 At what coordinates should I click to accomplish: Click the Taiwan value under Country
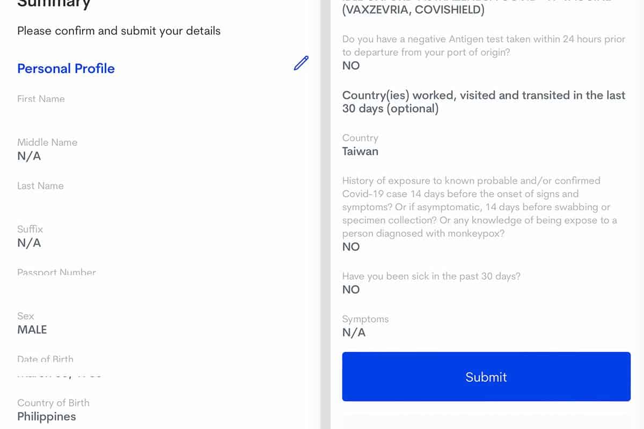(x=360, y=151)
